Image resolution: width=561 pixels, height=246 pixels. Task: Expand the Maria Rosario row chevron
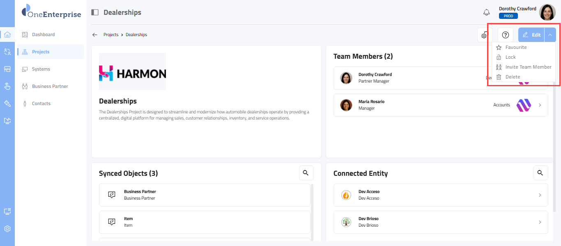point(540,105)
